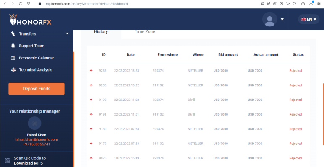Click the QR code icon for MT5
The width and height of the screenshot is (324, 167).
(7, 161)
